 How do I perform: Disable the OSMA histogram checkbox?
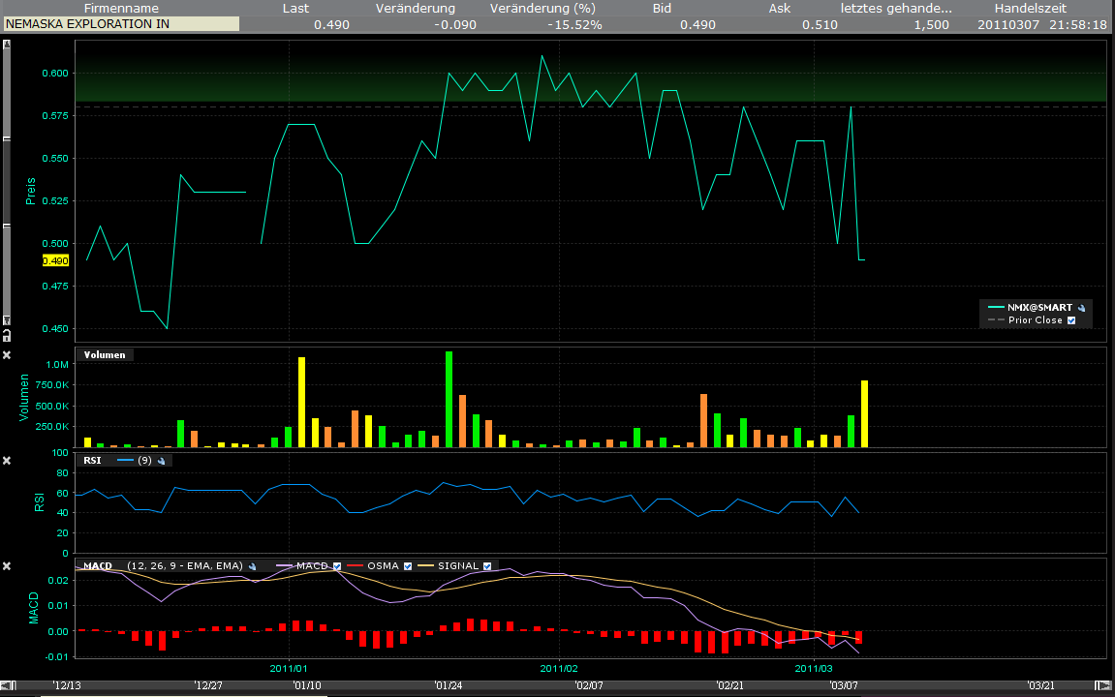click(407, 565)
